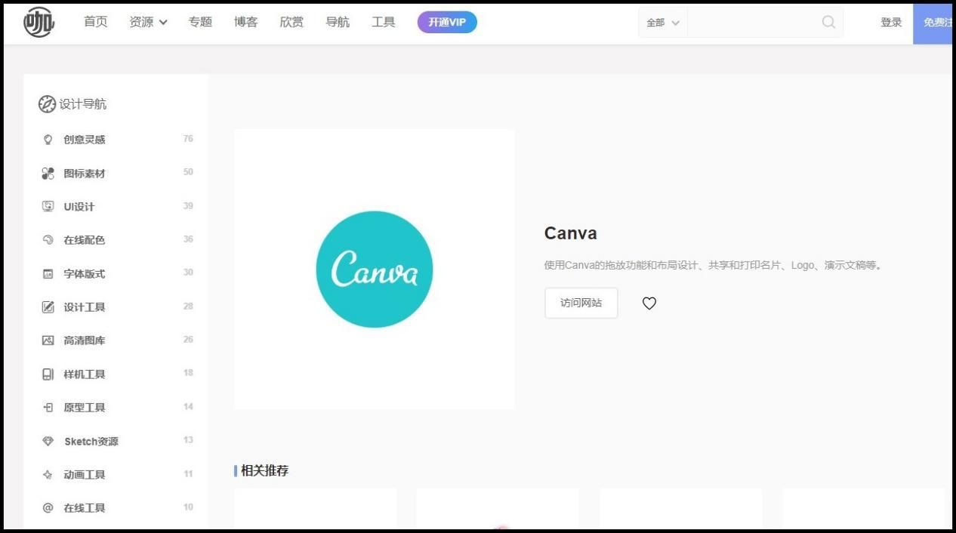Viewport: 956px width, 533px height.
Task: Click the lightbulb icon for 创意灵感
Action: tap(48, 140)
